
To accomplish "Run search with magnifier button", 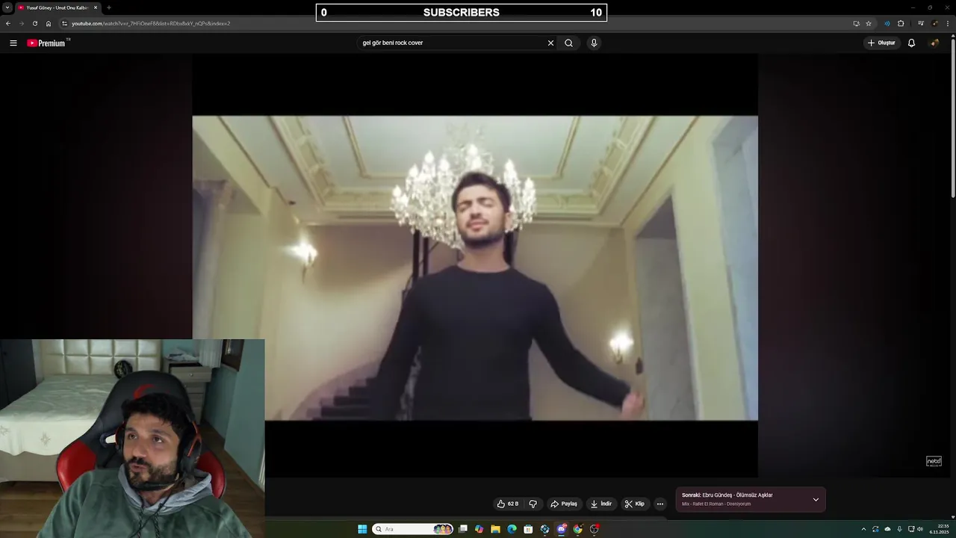I will click(568, 43).
